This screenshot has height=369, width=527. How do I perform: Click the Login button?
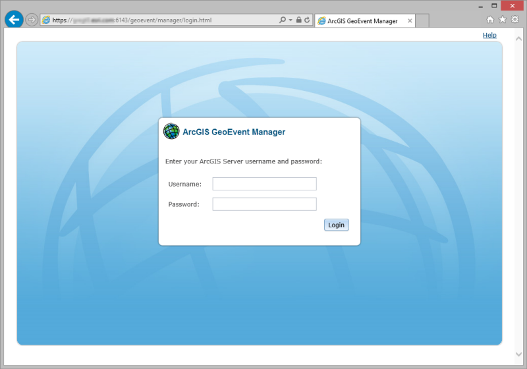point(336,225)
